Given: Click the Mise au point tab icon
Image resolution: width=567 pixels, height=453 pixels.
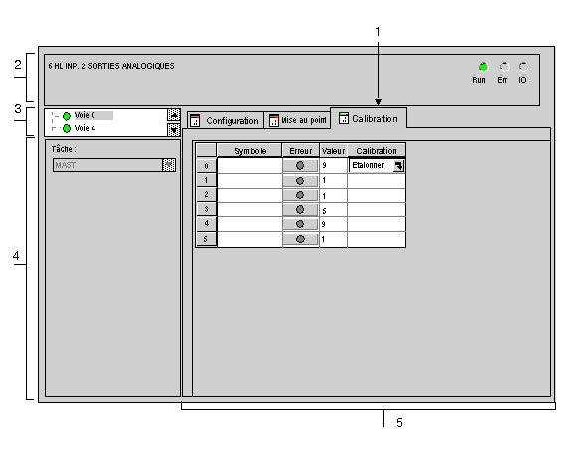Looking at the screenshot, I should click(x=274, y=120).
